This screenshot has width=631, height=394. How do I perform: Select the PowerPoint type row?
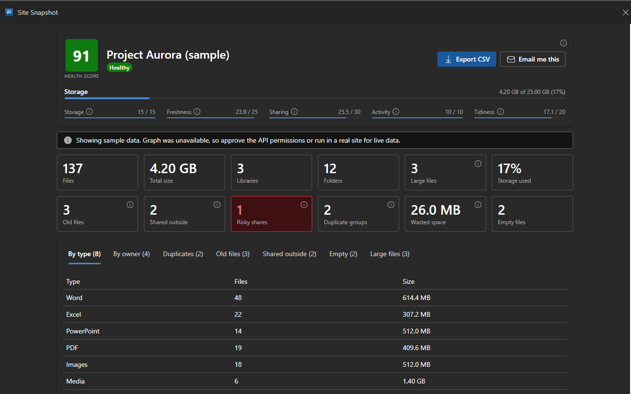point(315,331)
